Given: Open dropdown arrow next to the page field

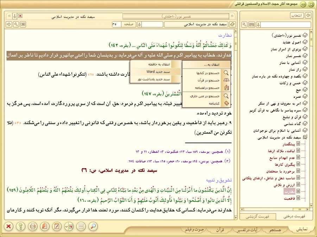Looking at the screenshot, I should (139, 25).
